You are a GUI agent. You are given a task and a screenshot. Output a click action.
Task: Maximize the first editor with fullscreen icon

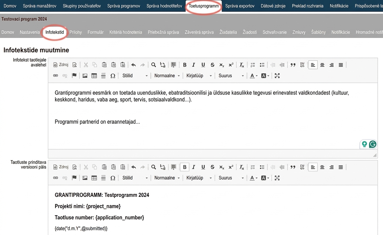pyautogui.click(x=277, y=76)
